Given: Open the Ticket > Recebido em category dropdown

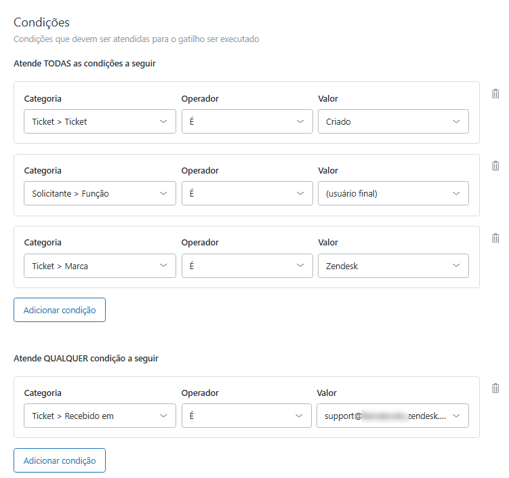Looking at the screenshot, I should (100, 416).
